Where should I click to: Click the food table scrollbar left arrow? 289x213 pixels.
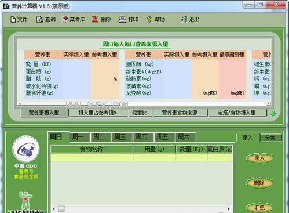point(54,209)
